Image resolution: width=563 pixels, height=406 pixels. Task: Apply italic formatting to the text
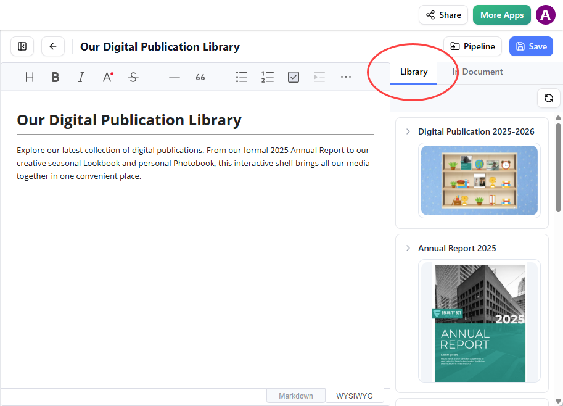pos(81,77)
